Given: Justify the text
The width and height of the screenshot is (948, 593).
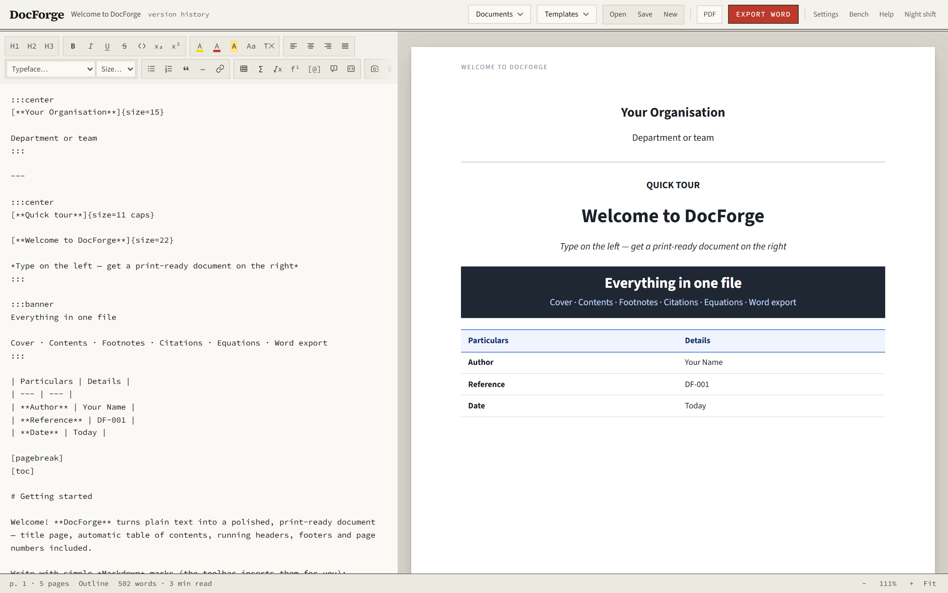Looking at the screenshot, I should click(345, 46).
